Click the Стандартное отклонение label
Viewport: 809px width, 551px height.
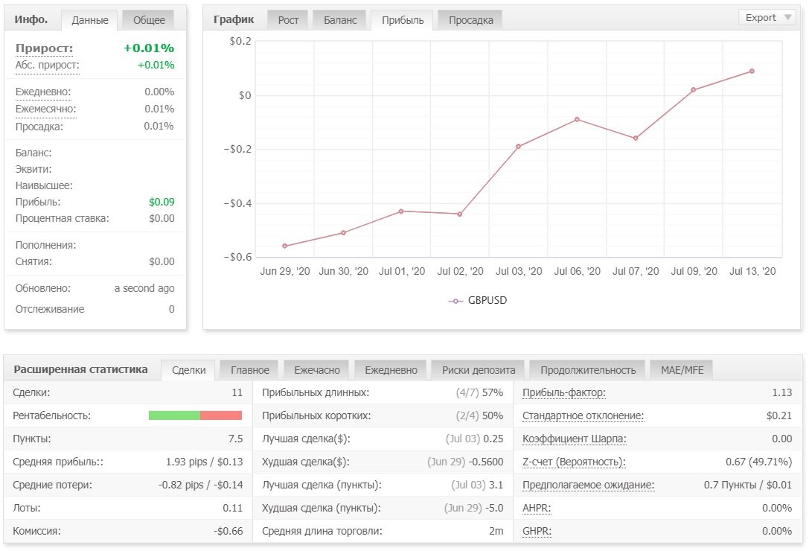tap(583, 415)
